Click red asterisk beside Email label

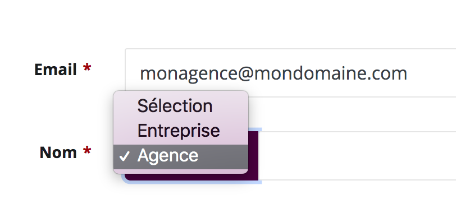point(87,68)
